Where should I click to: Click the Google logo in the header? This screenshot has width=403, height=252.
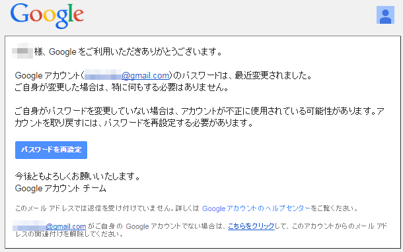(47, 15)
